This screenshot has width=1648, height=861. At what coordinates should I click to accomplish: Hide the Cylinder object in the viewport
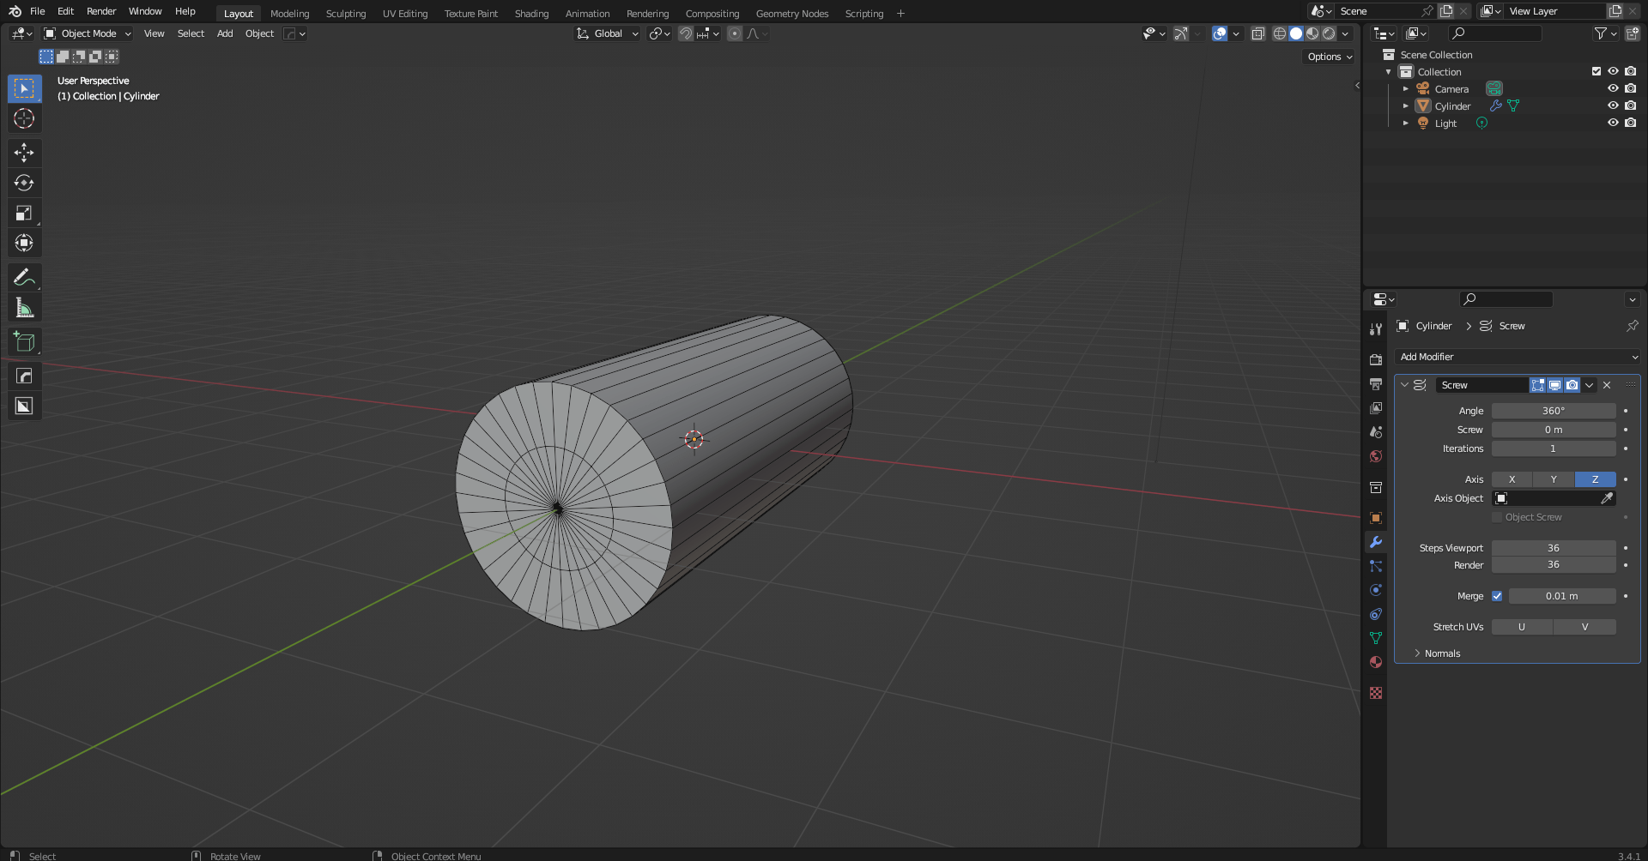coord(1613,105)
